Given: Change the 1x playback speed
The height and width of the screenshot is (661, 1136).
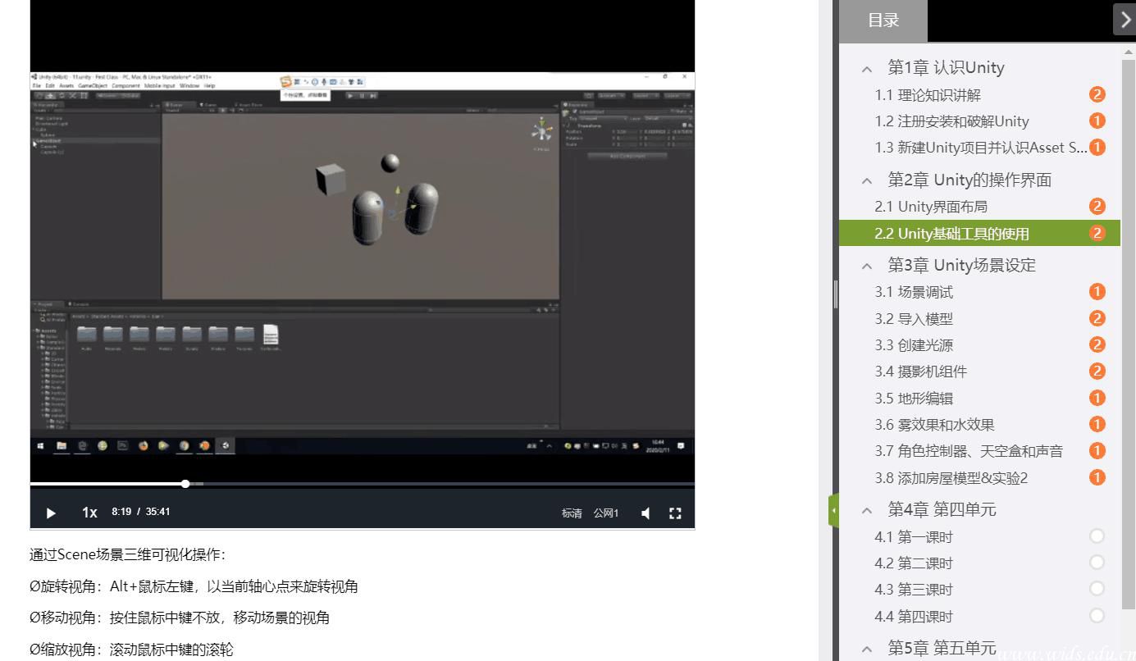Looking at the screenshot, I should click(x=89, y=513).
